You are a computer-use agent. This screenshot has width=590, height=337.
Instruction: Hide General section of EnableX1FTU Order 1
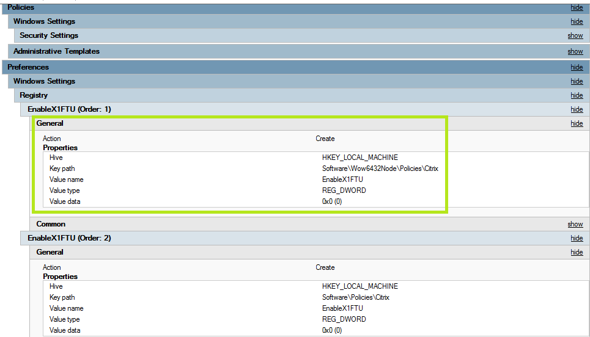(576, 123)
